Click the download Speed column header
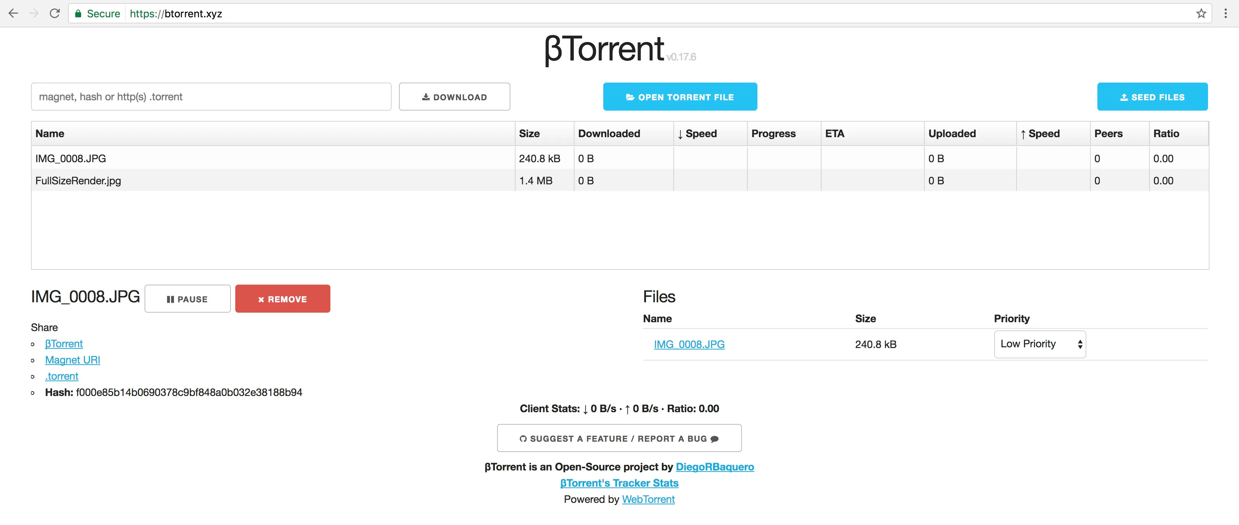This screenshot has height=525, width=1239. pos(711,134)
